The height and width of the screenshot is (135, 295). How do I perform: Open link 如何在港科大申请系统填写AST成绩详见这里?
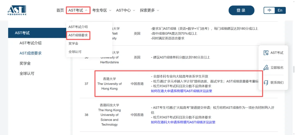pos(183,122)
